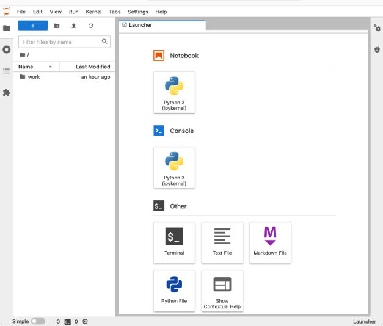383x326 pixels.
Task: Click Launcher text in status bar
Action: coord(365,322)
